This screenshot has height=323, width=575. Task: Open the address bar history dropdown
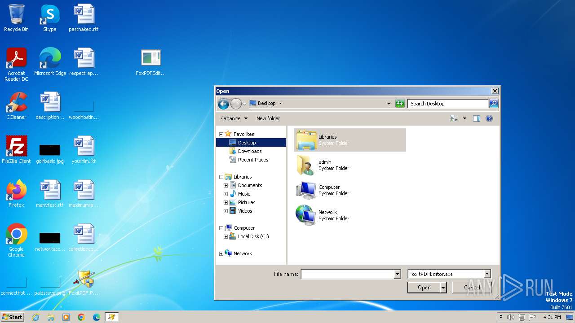[389, 104]
